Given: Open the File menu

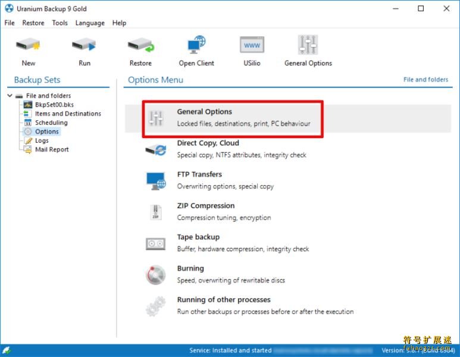Looking at the screenshot, I should click(x=10, y=23).
